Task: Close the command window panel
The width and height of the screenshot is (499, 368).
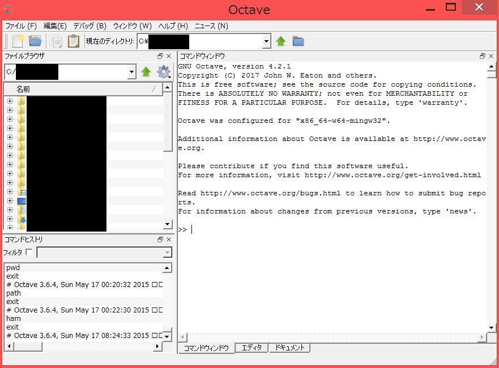Action: (491, 56)
